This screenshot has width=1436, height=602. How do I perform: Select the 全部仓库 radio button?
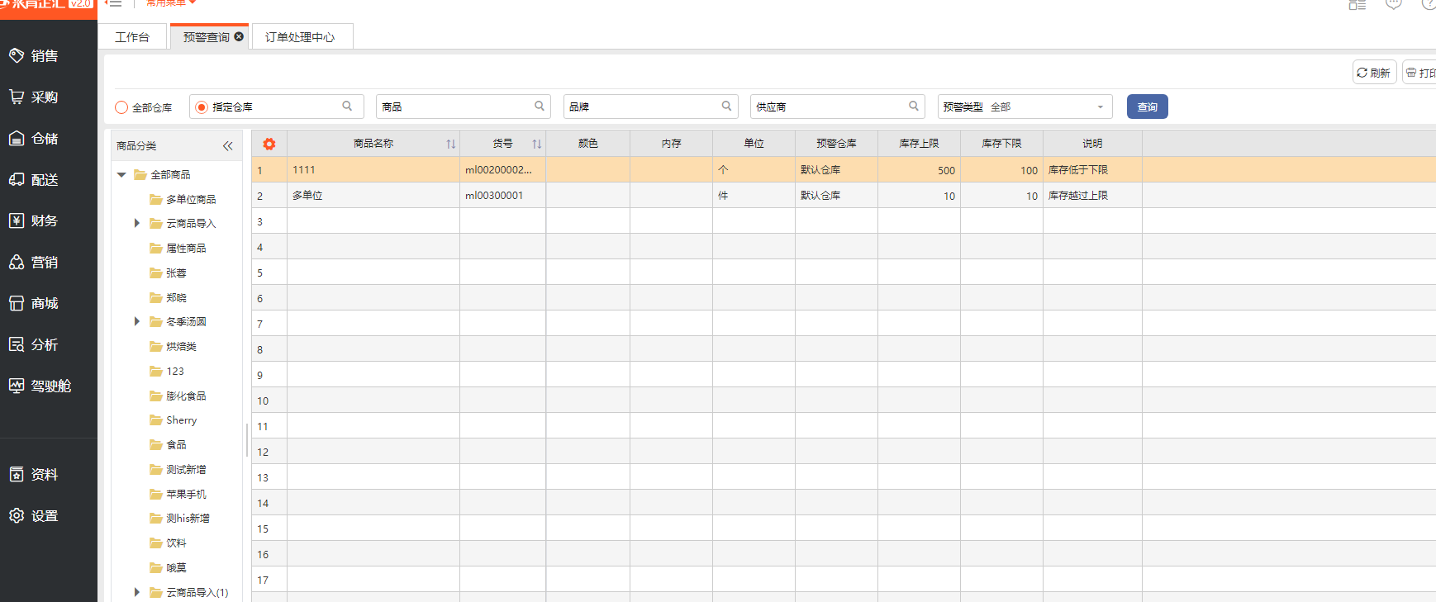tap(121, 107)
